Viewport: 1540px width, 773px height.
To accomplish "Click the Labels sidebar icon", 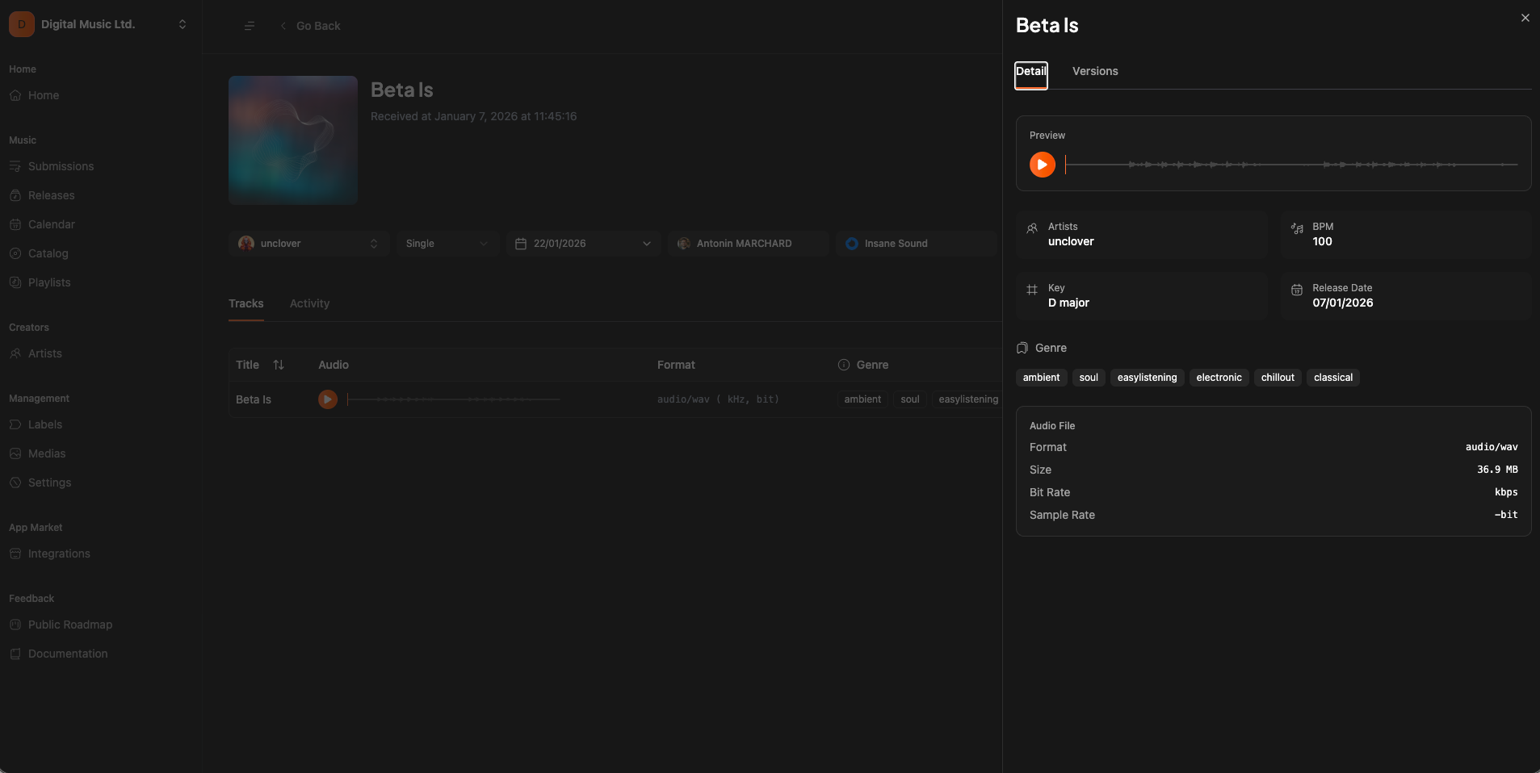I will coord(15,424).
